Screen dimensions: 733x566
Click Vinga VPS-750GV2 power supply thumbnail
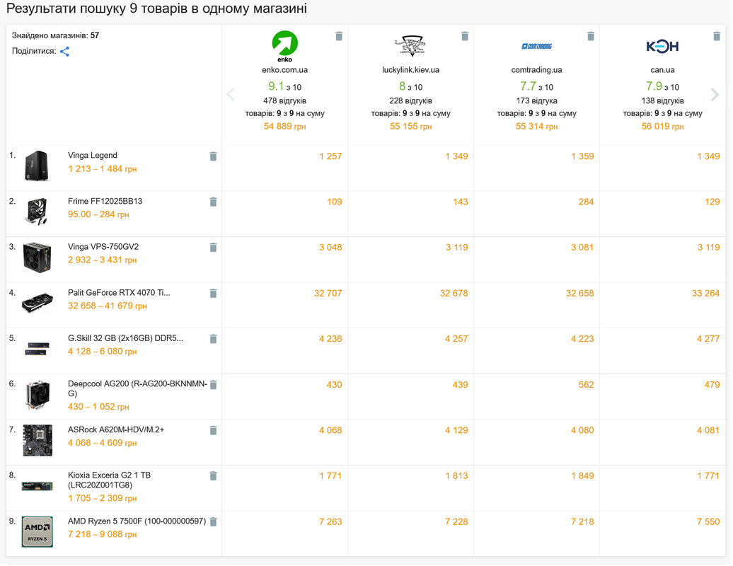tap(37, 257)
